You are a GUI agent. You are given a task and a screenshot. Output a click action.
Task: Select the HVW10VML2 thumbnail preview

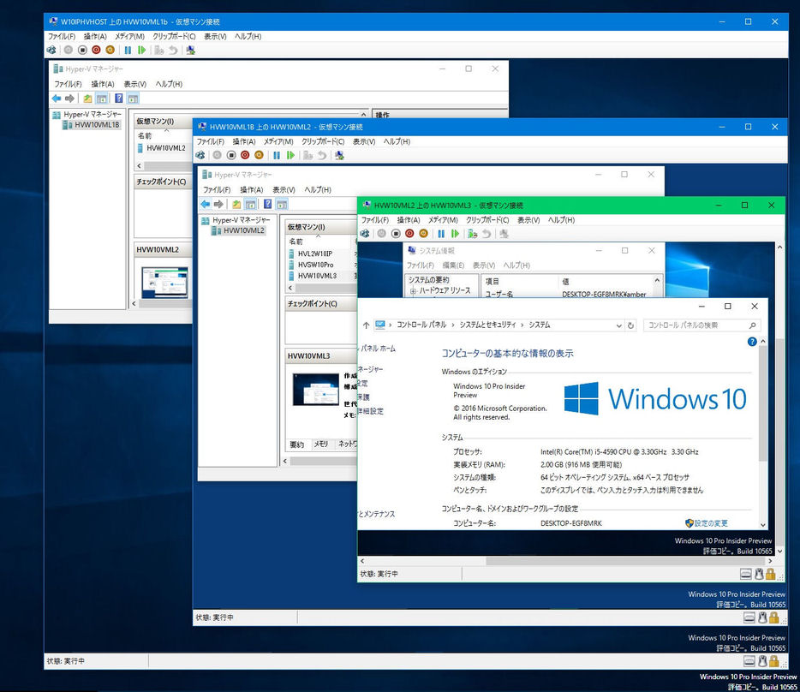pyautogui.click(x=164, y=283)
